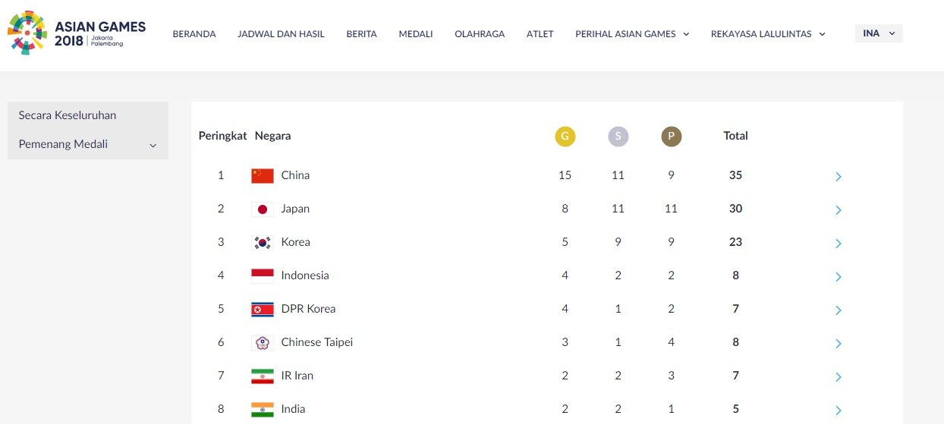Click the DPR Korea country link
This screenshot has width=944, height=428.
coord(308,309)
